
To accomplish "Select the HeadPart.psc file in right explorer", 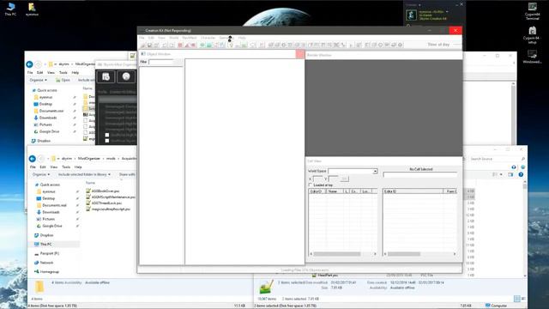I will 325,276.
